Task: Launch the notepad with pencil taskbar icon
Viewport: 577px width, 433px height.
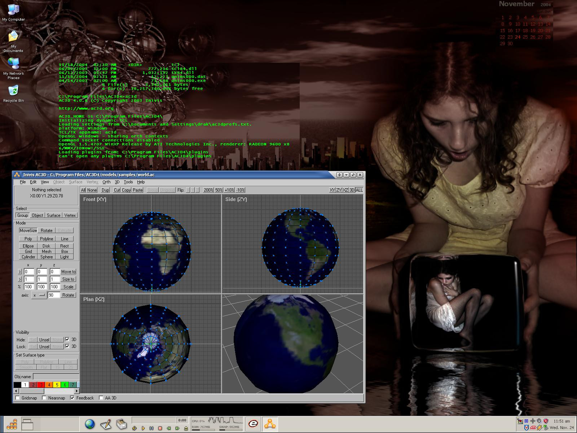Action: (106, 424)
